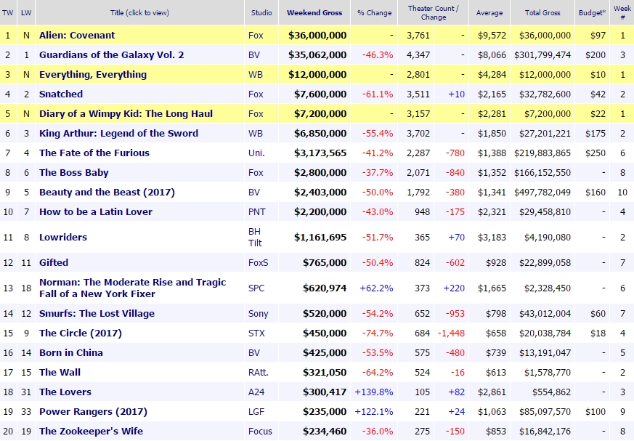Click Sony studio for Smurfs: The Lost Village
This screenshot has height=441, width=634.
coord(258,314)
